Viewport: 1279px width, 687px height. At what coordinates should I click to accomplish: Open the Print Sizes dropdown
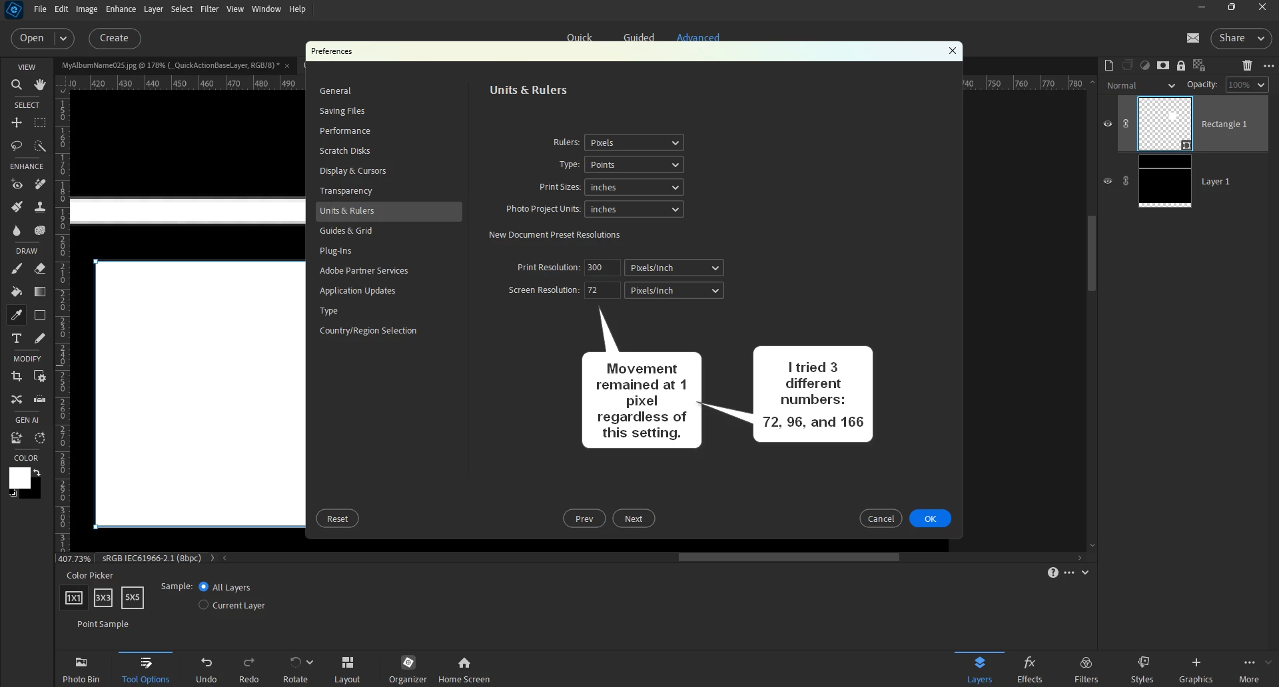click(634, 187)
